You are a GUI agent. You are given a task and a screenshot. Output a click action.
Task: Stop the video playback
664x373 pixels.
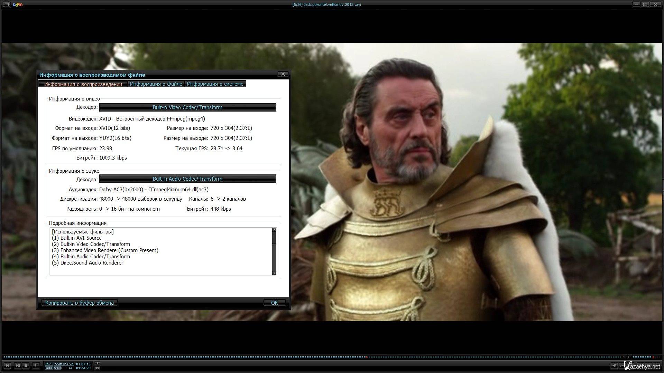pos(26,365)
